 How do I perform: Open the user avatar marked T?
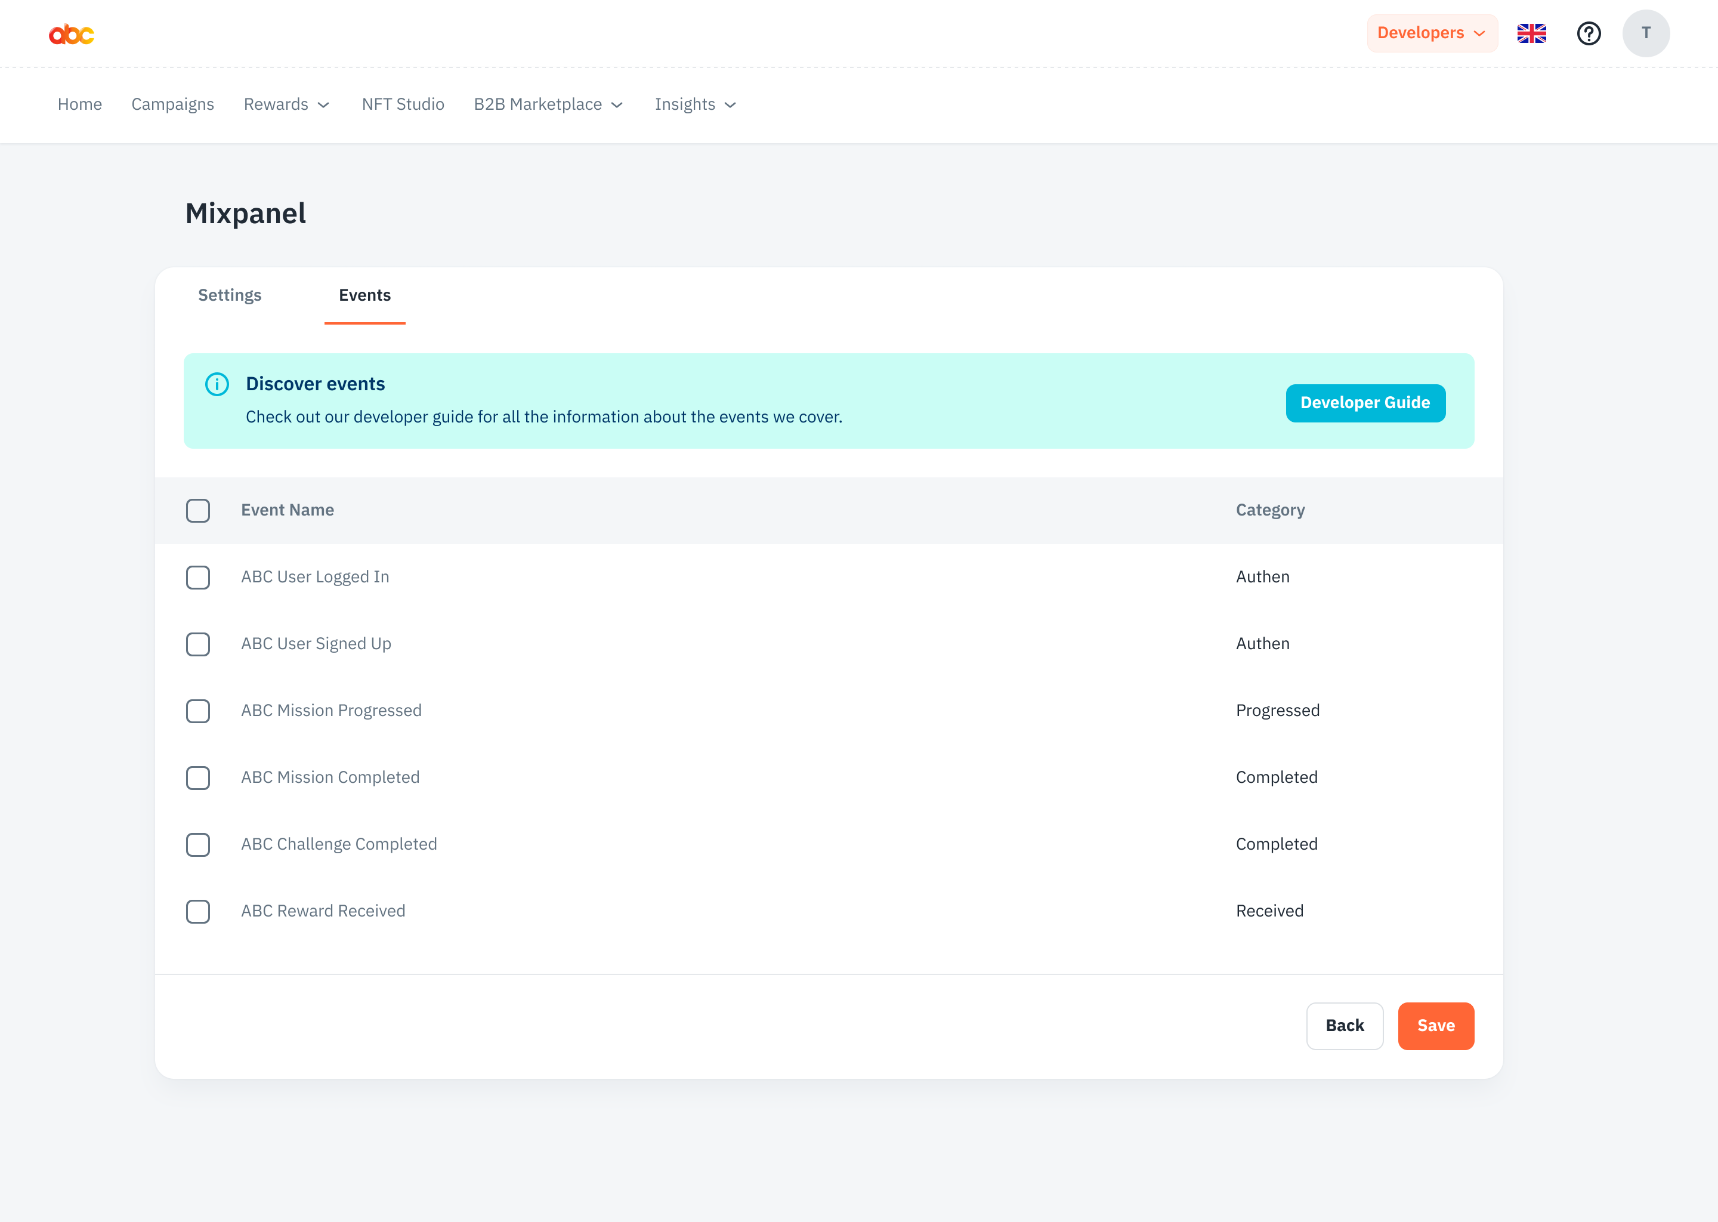click(1646, 33)
